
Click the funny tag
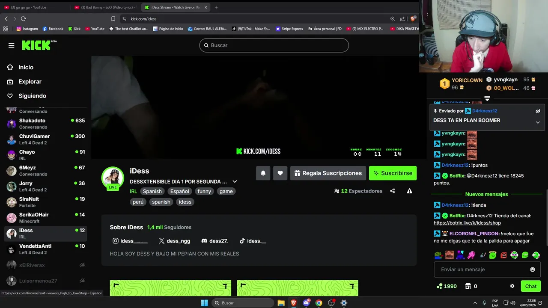coord(204,191)
